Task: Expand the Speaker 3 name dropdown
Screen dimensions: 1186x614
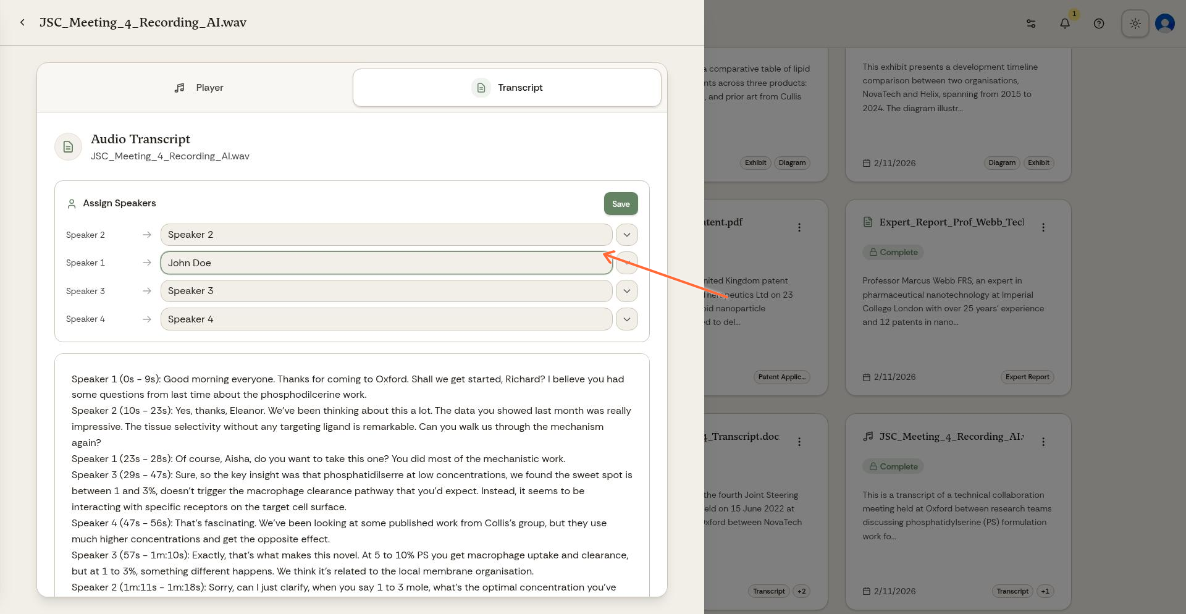Action: [626, 291]
